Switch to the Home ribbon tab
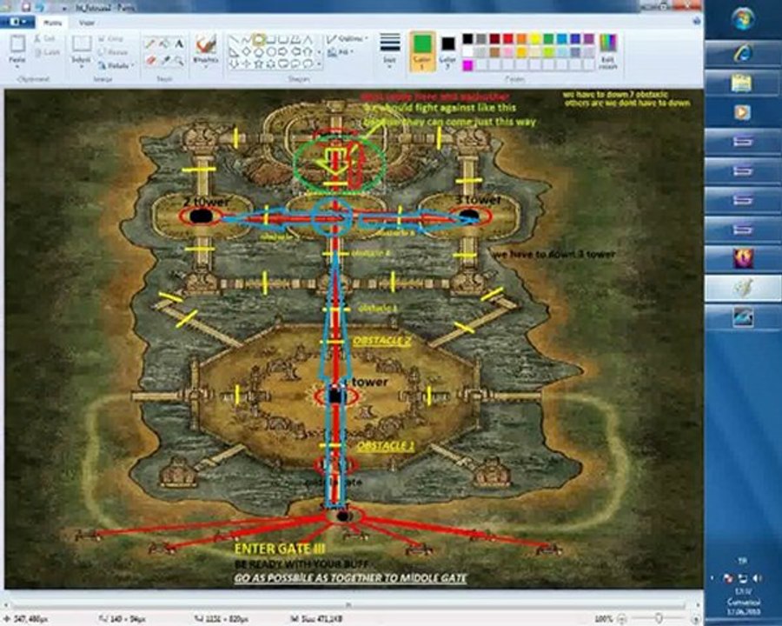782x626 pixels. pos(52,23)
